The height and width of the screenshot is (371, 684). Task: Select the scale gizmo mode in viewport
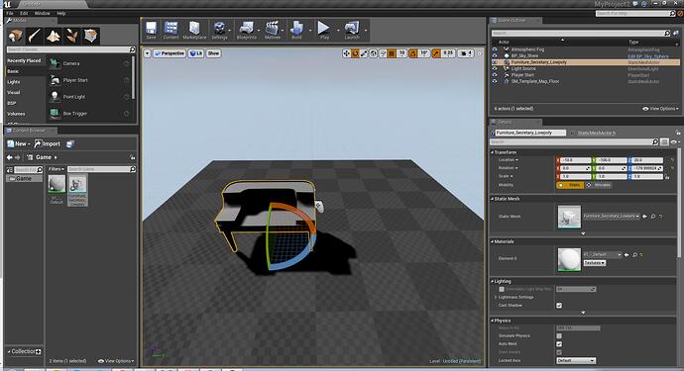point(364,53)
